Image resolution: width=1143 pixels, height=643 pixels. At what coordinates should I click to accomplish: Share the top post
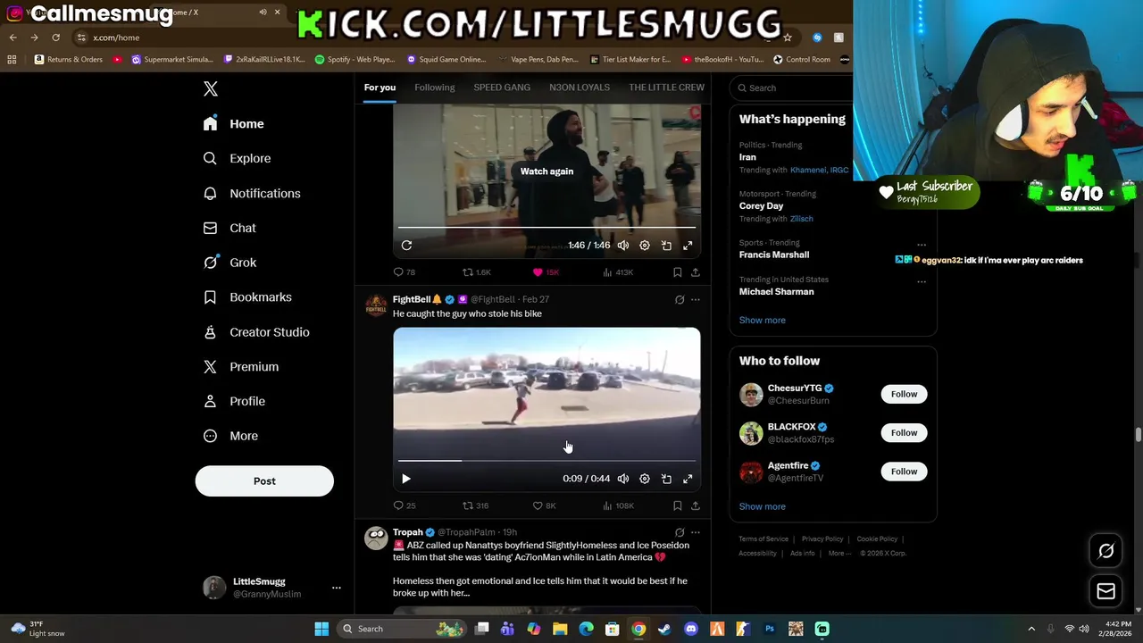696,272
